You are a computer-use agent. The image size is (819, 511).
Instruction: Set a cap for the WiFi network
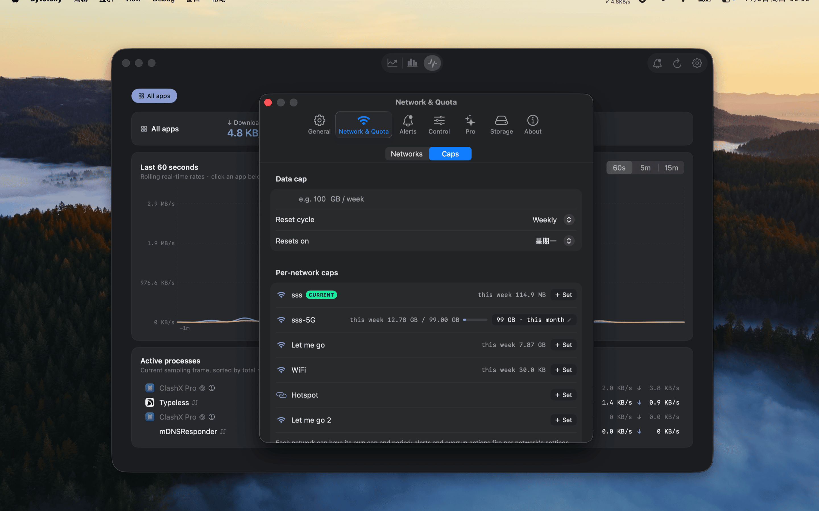tap(563, 370)
